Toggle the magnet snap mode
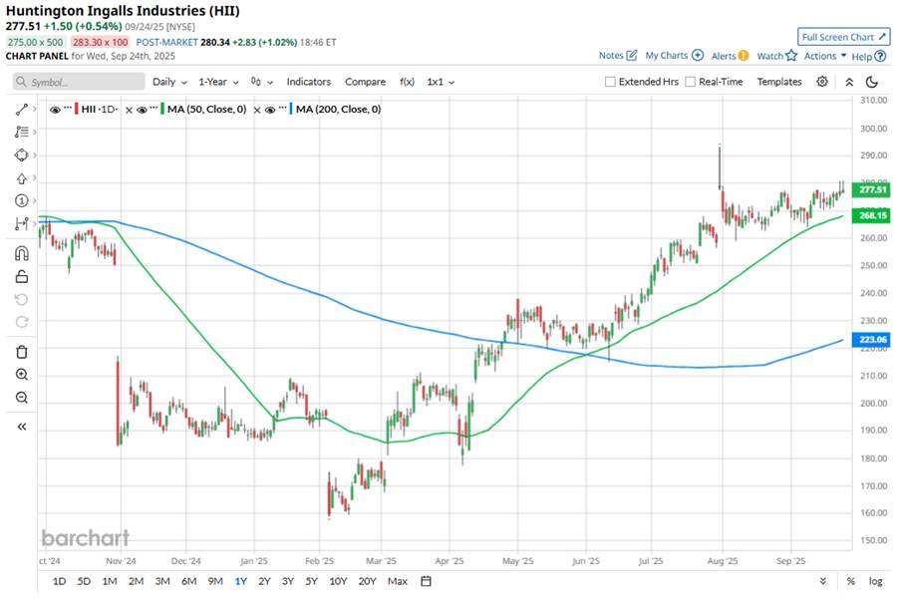This screenshot has height=607, width=900. (22, 253)
